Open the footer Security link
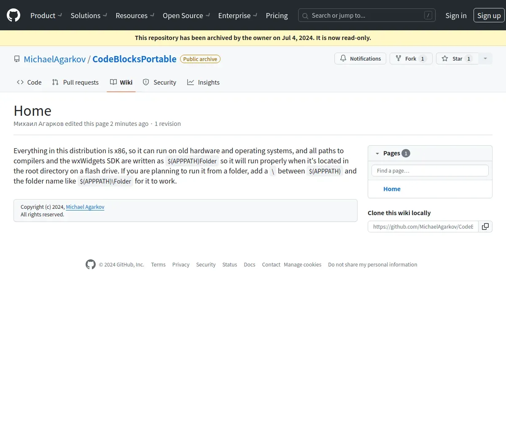 click(x=206, y=265)
